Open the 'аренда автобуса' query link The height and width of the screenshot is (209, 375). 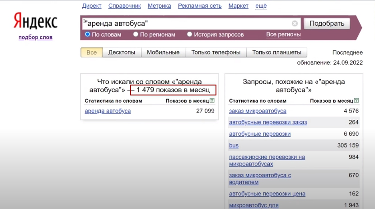point(108,111)
